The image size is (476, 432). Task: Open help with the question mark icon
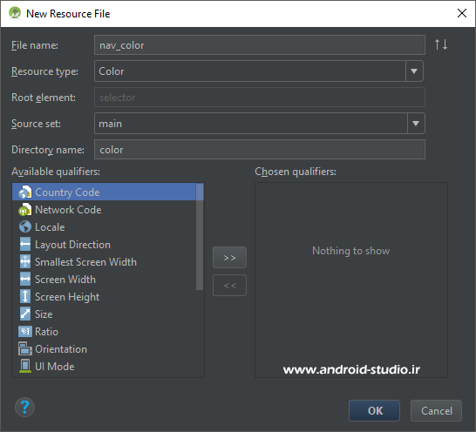tap(24, 407)
